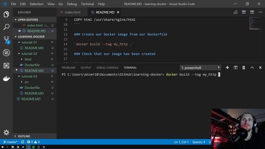The width and height of the screenshot is (265, 149).
Task: Focus the PowerShell terminal command line
Action: pyautogui.click(x=141, y=74)
